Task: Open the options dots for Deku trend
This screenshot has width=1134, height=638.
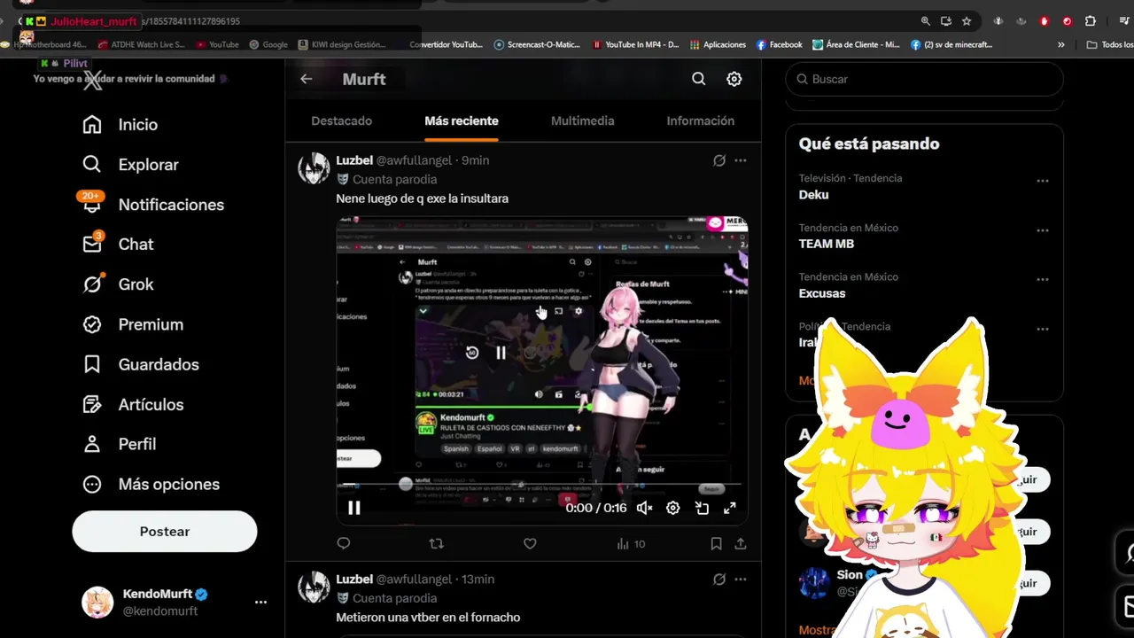Action: (1043, 181)
